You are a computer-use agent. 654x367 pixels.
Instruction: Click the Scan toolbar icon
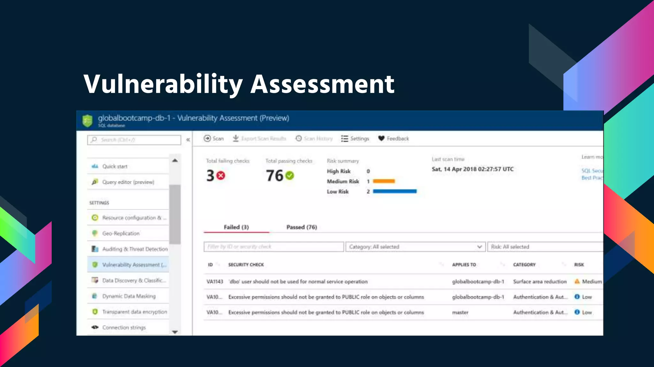point(207,139)
